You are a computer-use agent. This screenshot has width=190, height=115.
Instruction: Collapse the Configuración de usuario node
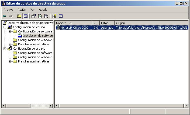5,49
